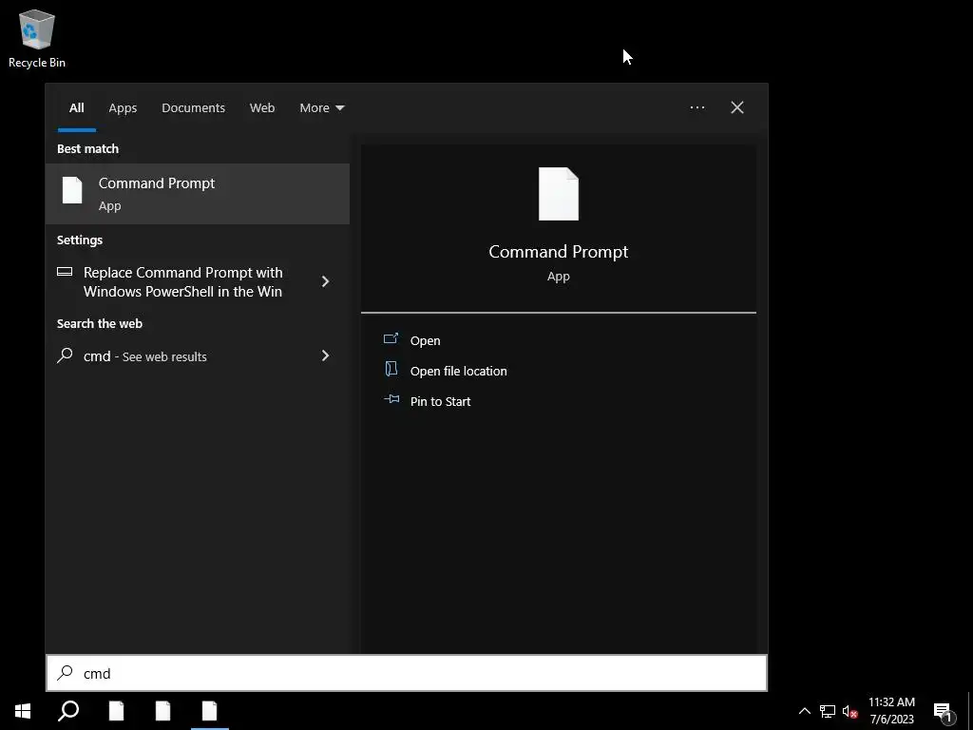Click the Settings section heading
973x730 pixels.
[80, 240]
